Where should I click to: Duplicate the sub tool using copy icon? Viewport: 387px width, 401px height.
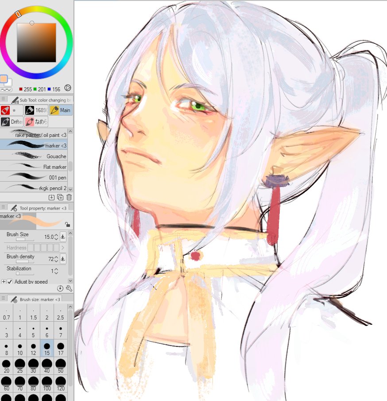60,197
